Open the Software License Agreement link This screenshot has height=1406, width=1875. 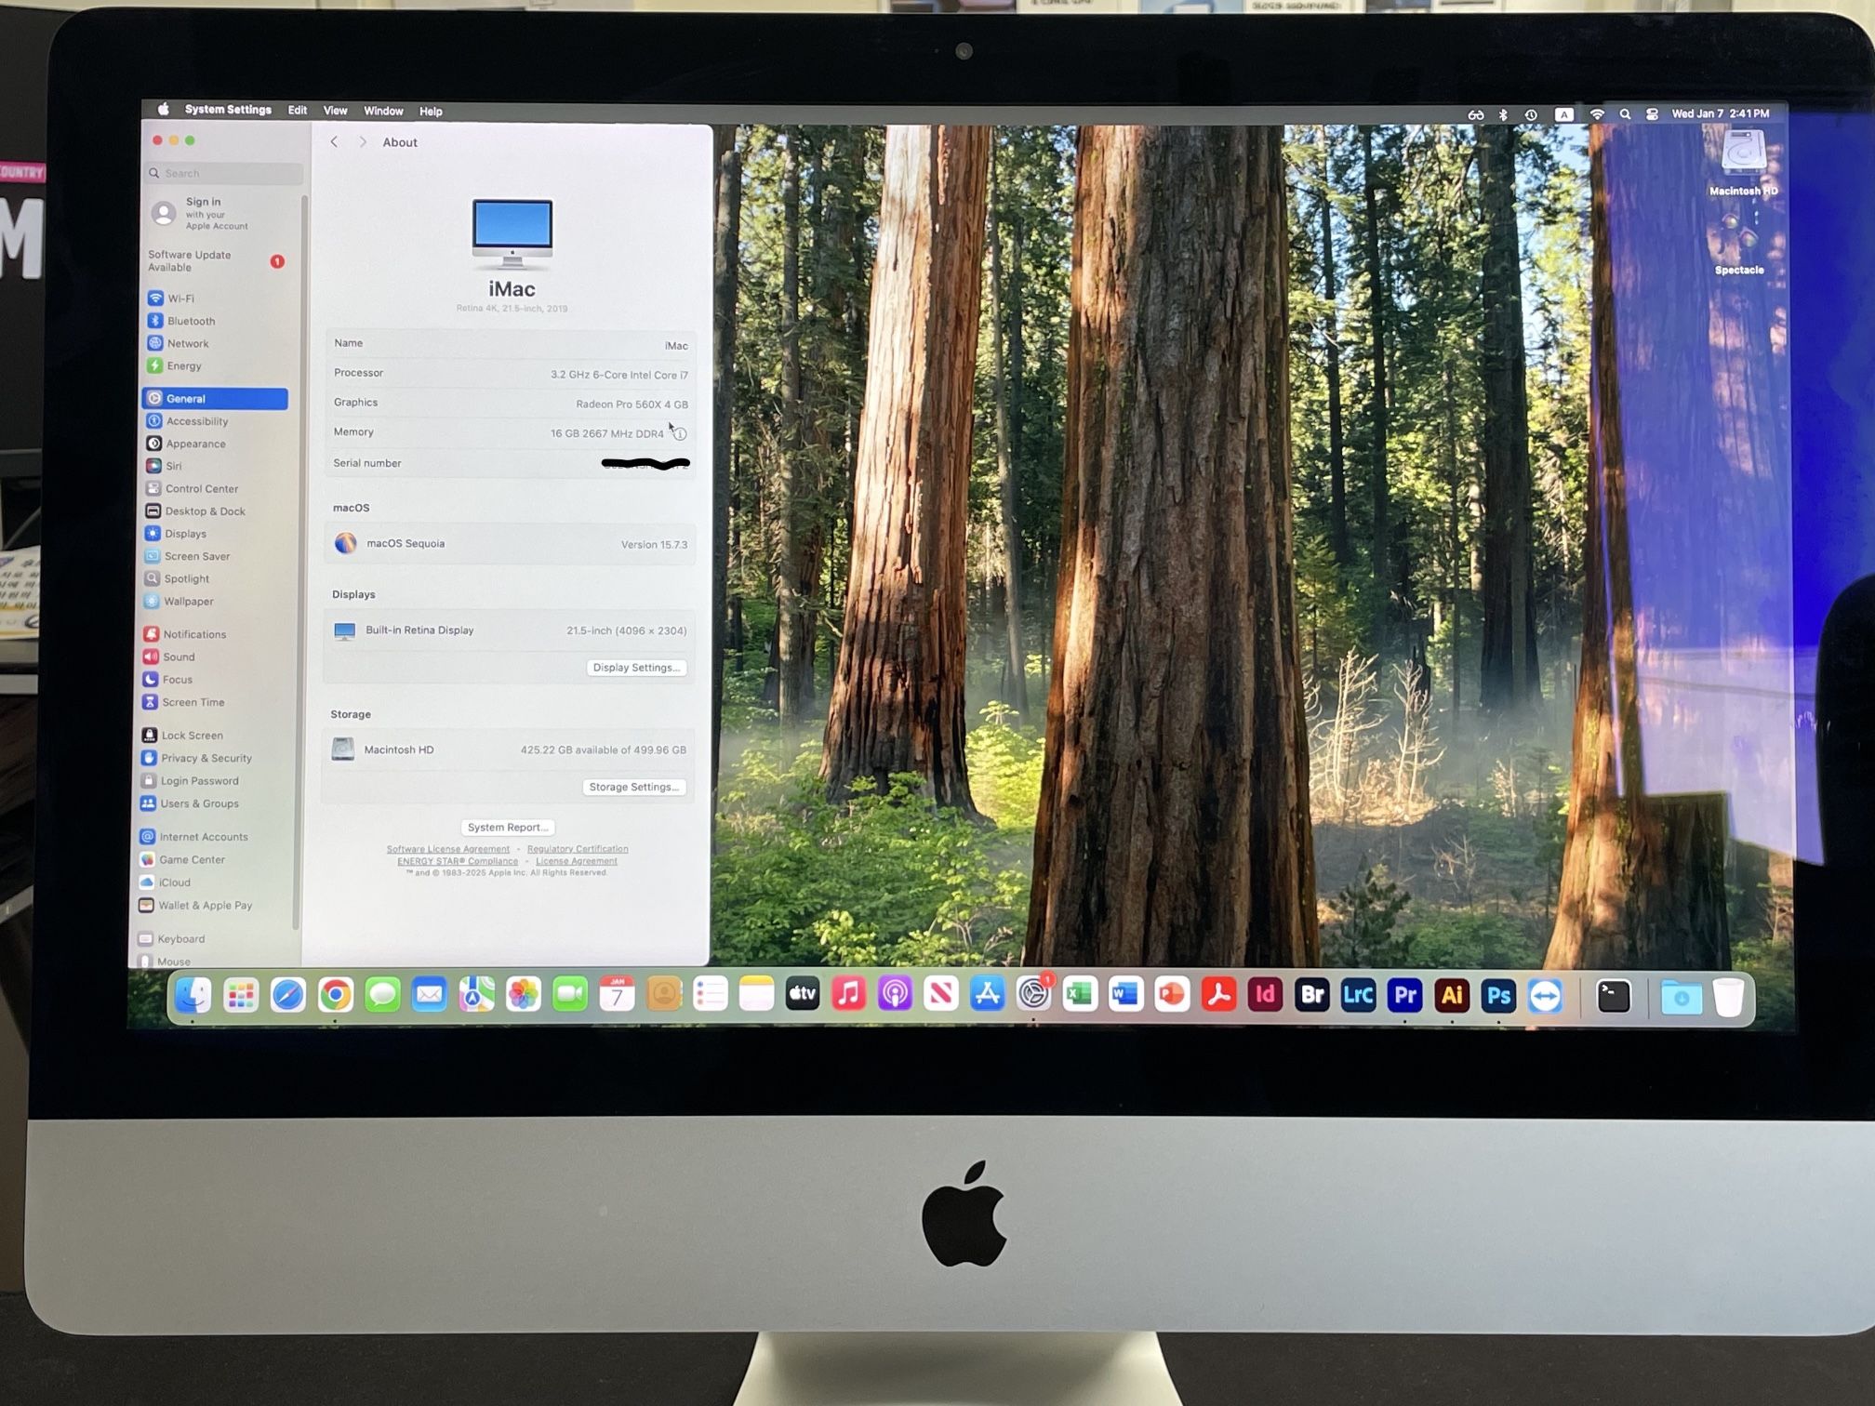point(447,849)
